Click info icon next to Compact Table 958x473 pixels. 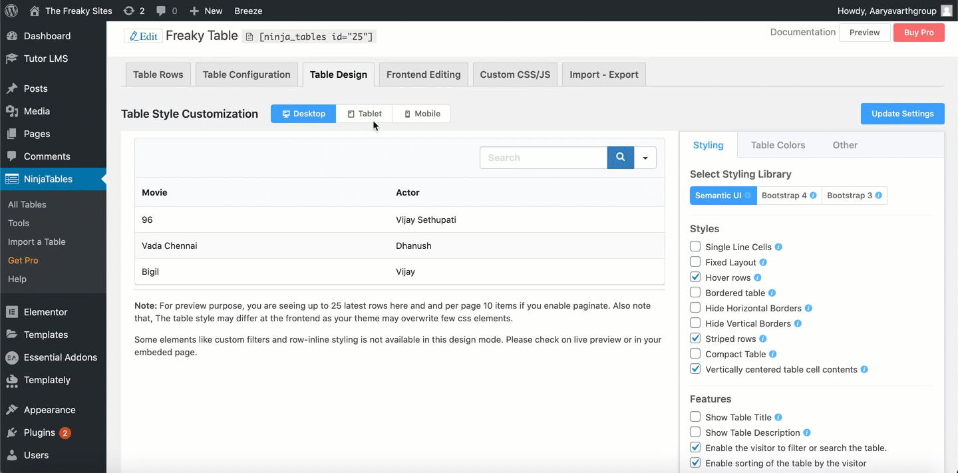[773, 354]
